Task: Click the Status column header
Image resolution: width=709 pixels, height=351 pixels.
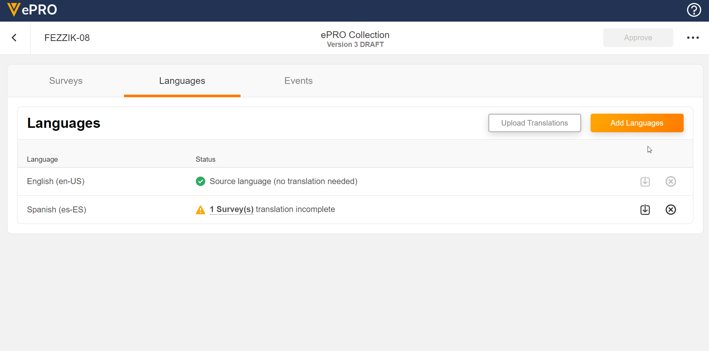Action: (x=206, y=159)
